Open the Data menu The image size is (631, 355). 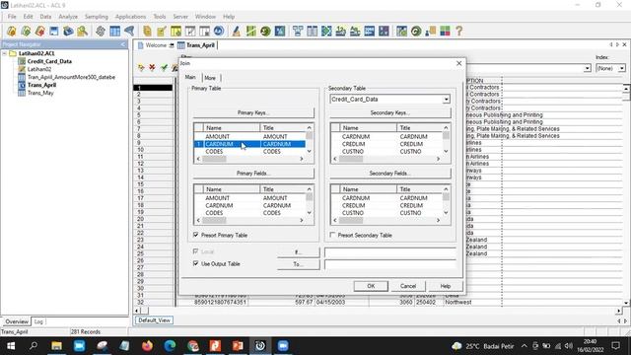click(45, 17)
